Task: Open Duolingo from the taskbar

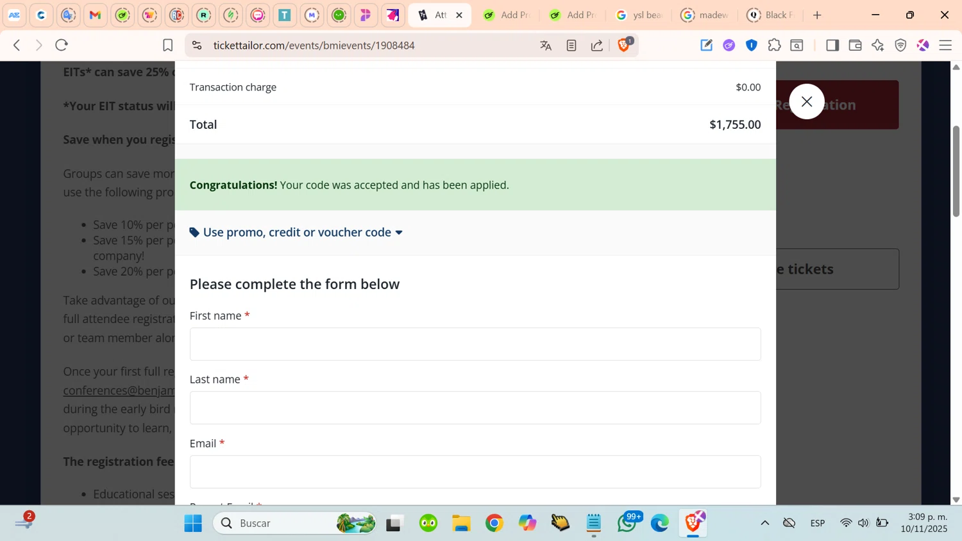Action: click(x=428, y=523)
